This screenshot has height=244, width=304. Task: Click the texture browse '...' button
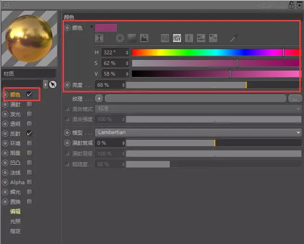(x=295, y=99)
